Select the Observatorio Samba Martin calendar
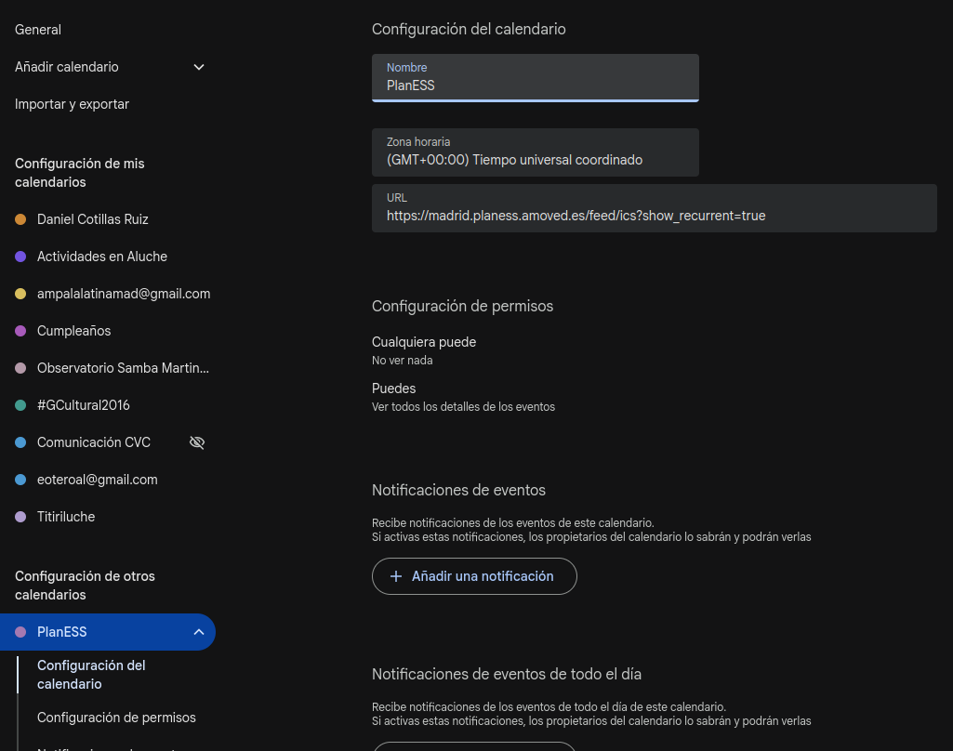This screenshot has width=953, height=751. tap(123, 368)
